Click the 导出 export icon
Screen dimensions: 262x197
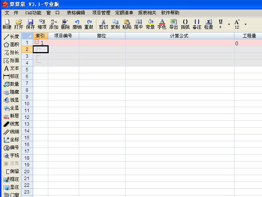pyautogui.click(x=173, y=24)
